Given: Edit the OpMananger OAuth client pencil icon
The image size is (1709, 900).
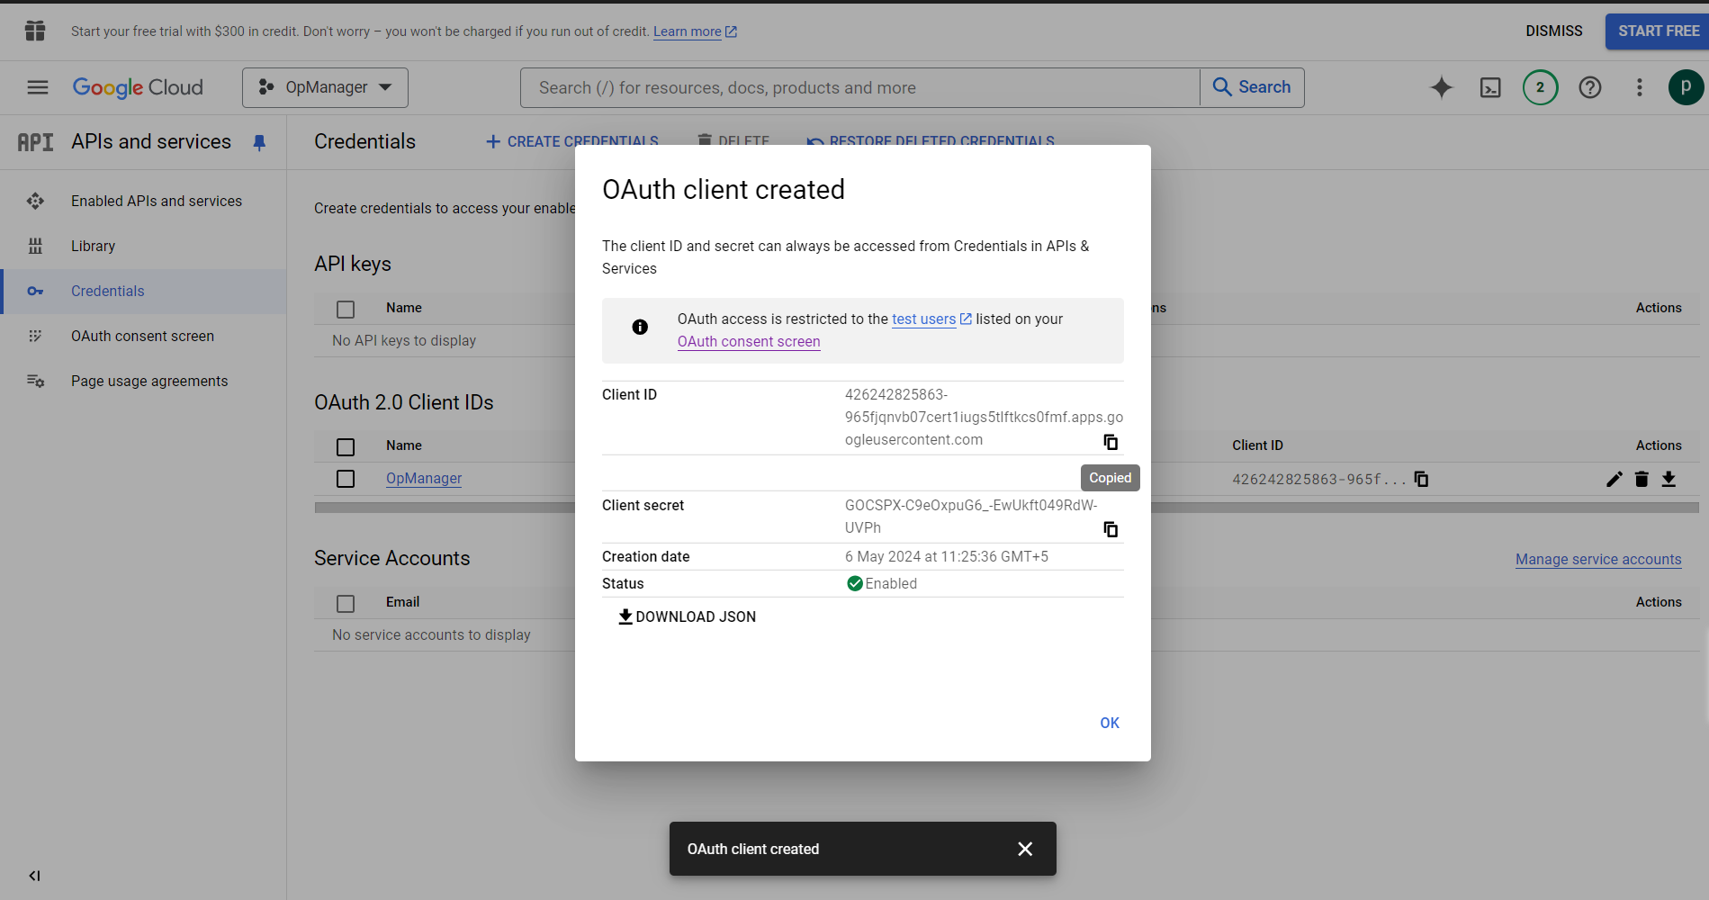Looking at the screenshot, I should tap(1615, 479).
